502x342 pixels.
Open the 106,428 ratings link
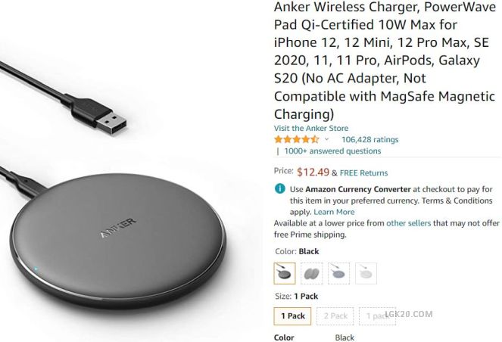(370, 139)
